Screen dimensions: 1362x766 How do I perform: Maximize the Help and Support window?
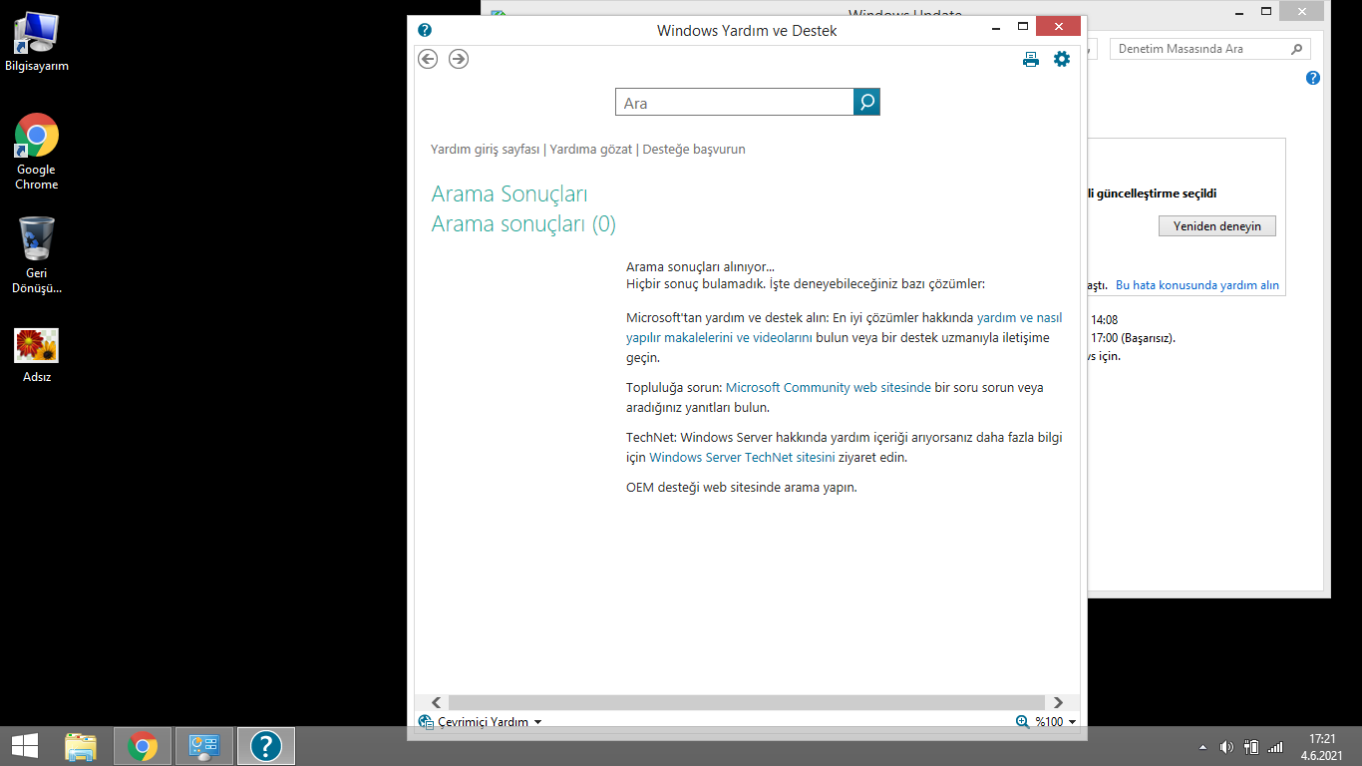[x=1022, y=26]
